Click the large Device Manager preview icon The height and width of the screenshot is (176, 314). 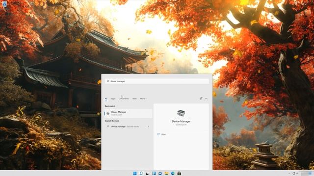point(181,113)
